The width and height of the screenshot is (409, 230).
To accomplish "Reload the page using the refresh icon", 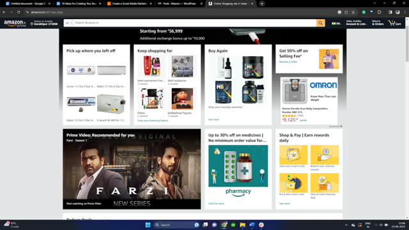I will [19, 12].
